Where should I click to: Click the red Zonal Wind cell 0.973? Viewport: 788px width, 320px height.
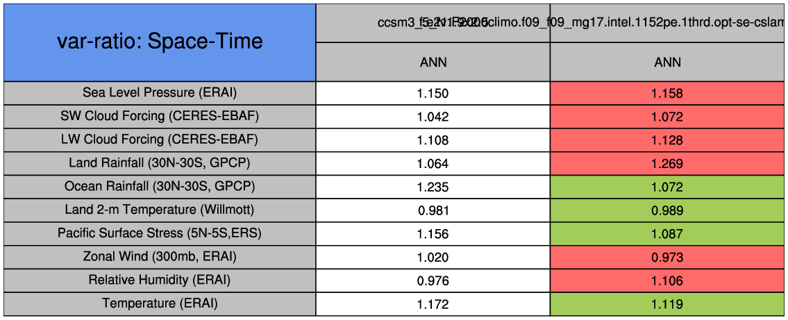click(667, 258)
